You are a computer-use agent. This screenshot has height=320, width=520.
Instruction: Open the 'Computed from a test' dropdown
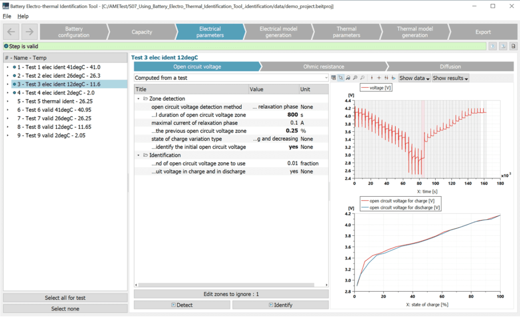(x=231, y=78)
